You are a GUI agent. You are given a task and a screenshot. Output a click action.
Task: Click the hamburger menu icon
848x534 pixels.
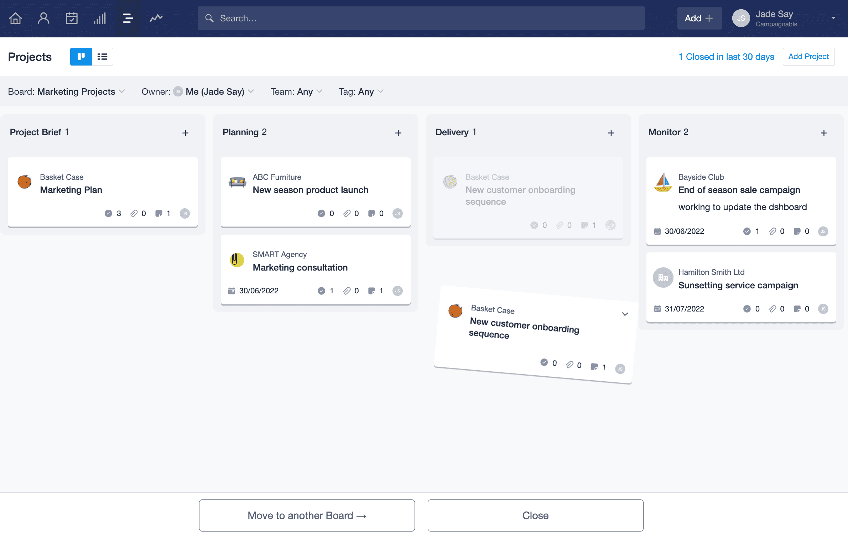(x=128, y=18)
